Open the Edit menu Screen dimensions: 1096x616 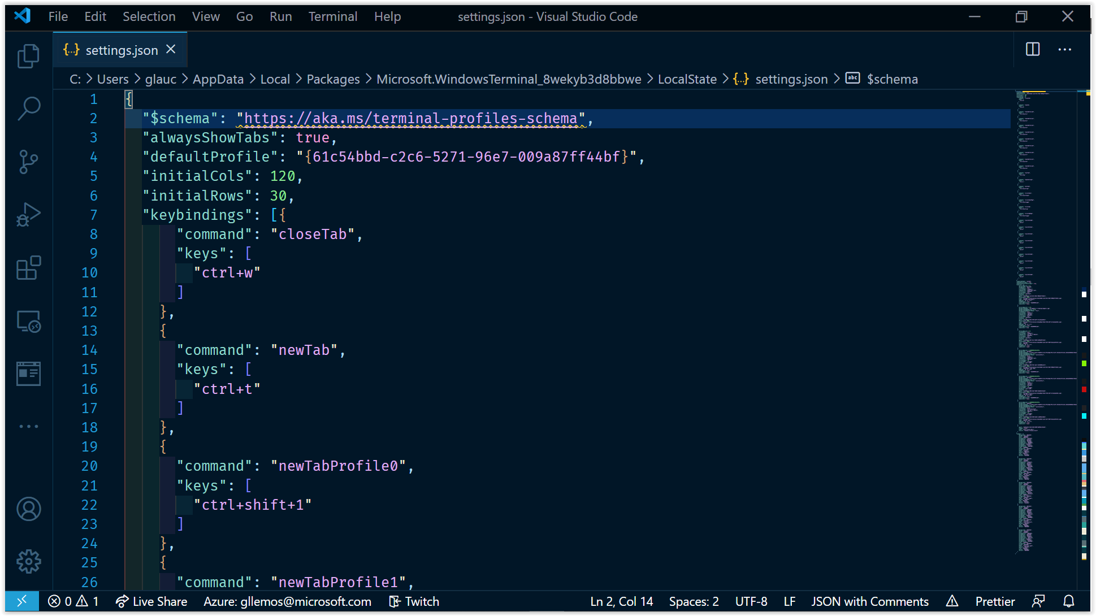tap(95, 16)
